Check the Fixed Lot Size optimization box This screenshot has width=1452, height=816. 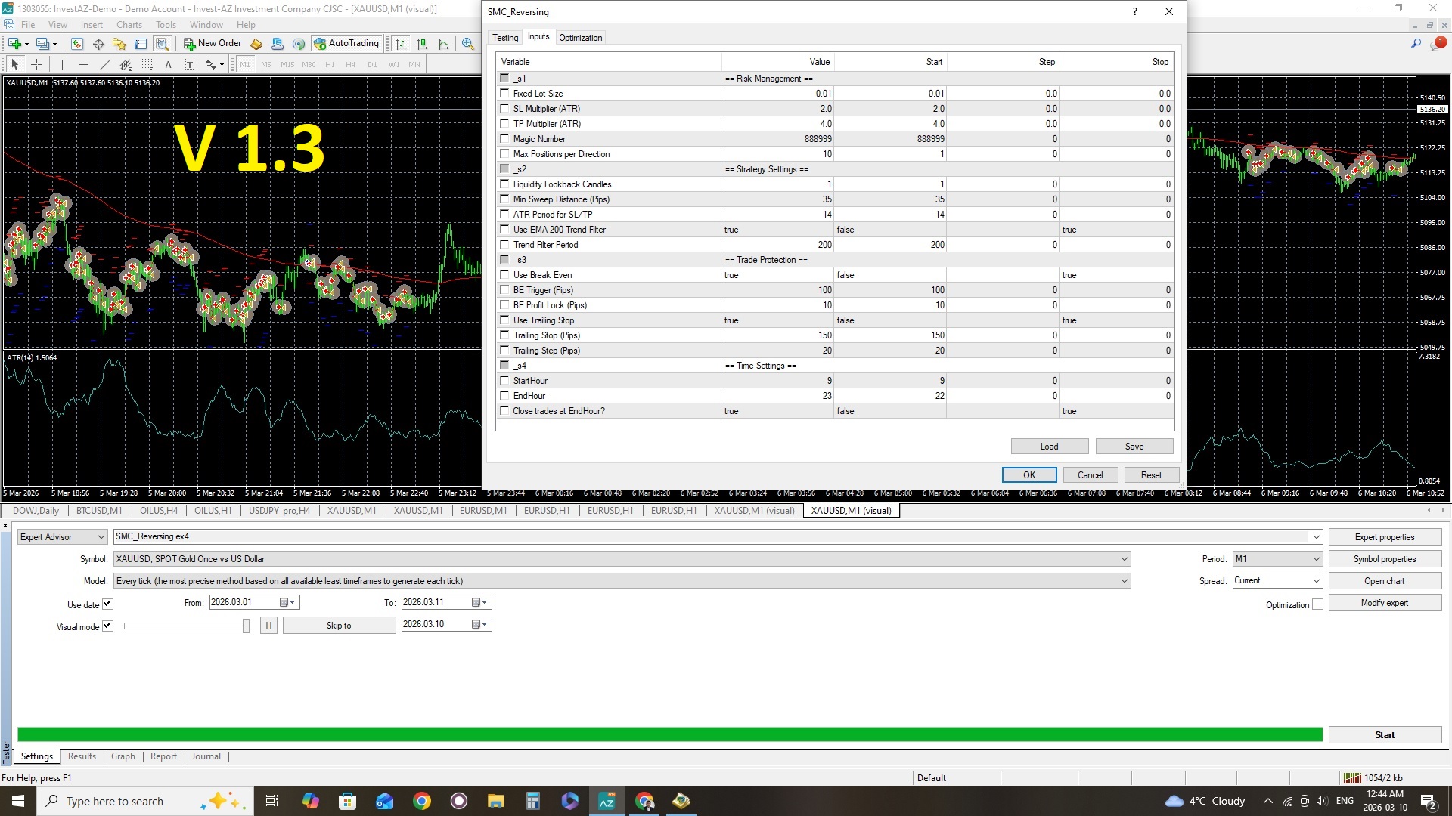504,94
